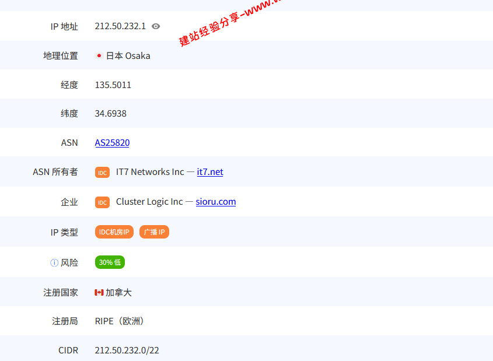The width and height of the screenshot is (493, 361).
Task: Click the CIDR label
Action: pyautogui.click(x=68, y=351)
